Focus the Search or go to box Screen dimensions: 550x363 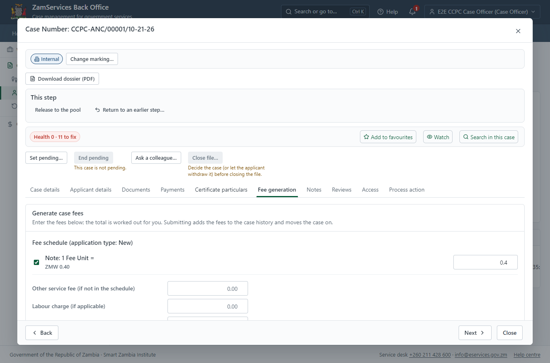click(x=325, y=12)
